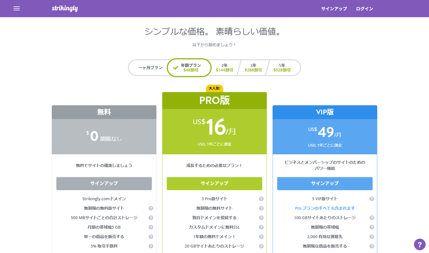
Task: Click the Pro プランのすべても含まれます link
Action: [x=325, y=208]
